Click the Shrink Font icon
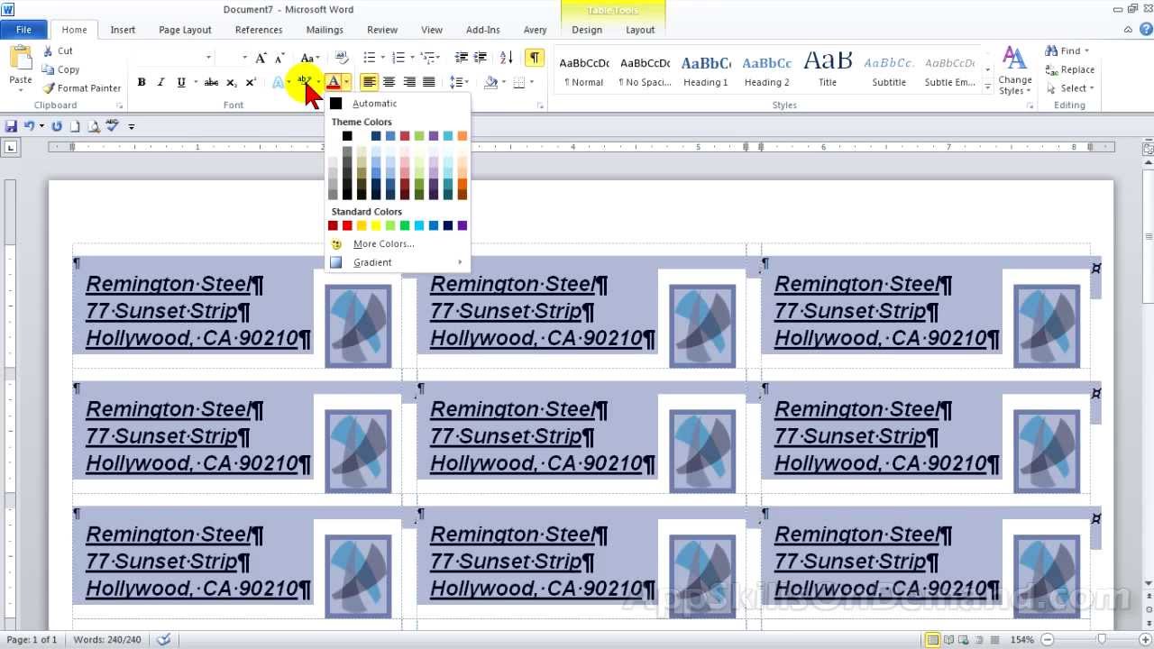 (279, 58)
